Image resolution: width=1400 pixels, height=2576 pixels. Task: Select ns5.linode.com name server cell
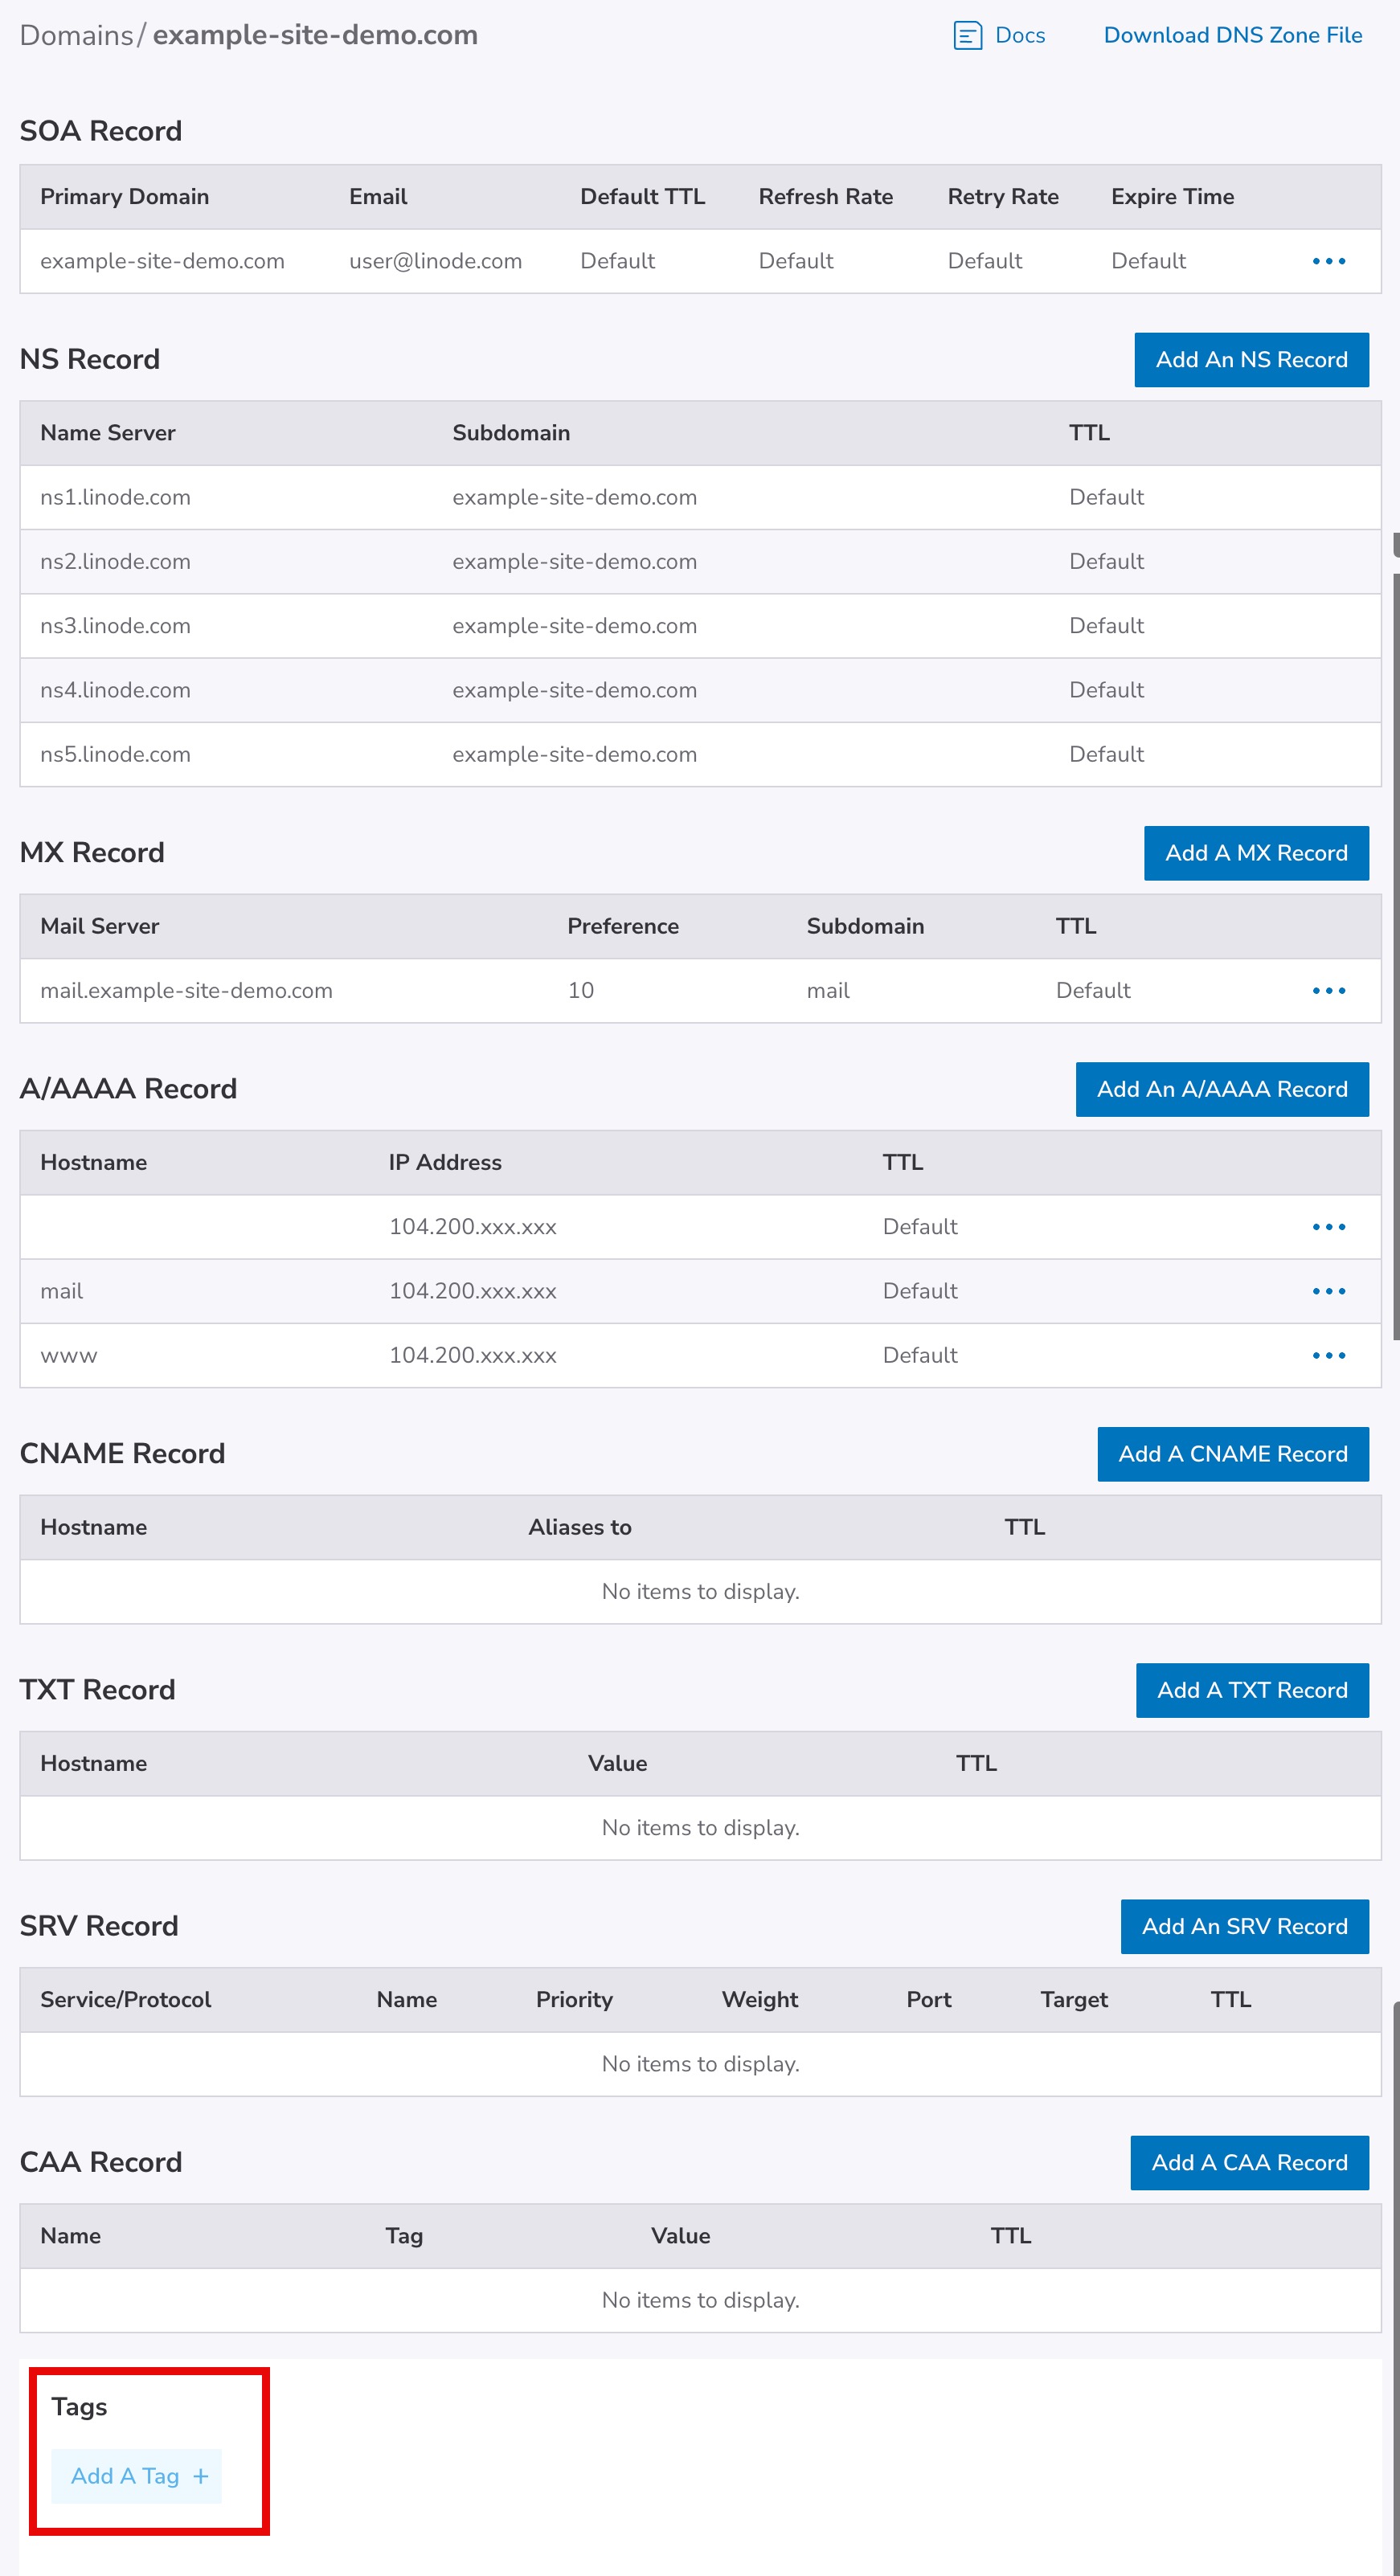115,754
